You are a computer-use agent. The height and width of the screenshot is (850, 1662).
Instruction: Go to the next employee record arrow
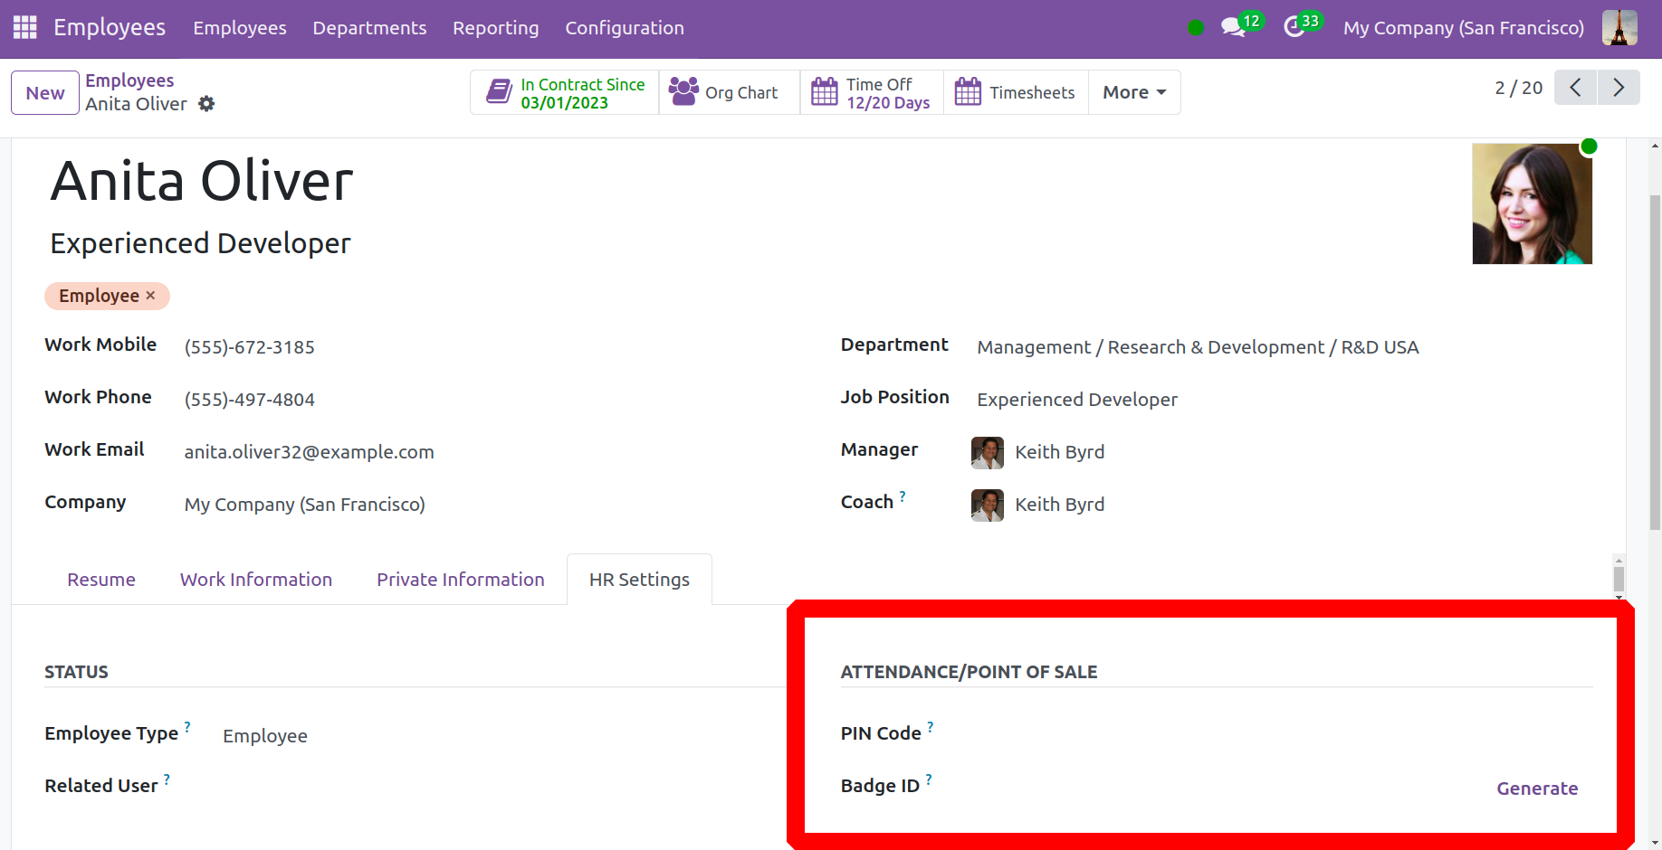(1618, 88)
